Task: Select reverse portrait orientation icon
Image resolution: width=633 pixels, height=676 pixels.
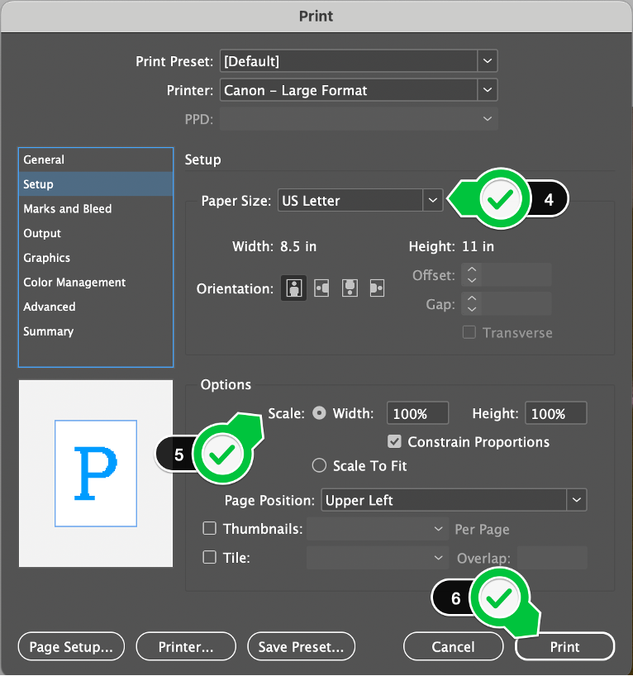Action: tap(350, 288)
